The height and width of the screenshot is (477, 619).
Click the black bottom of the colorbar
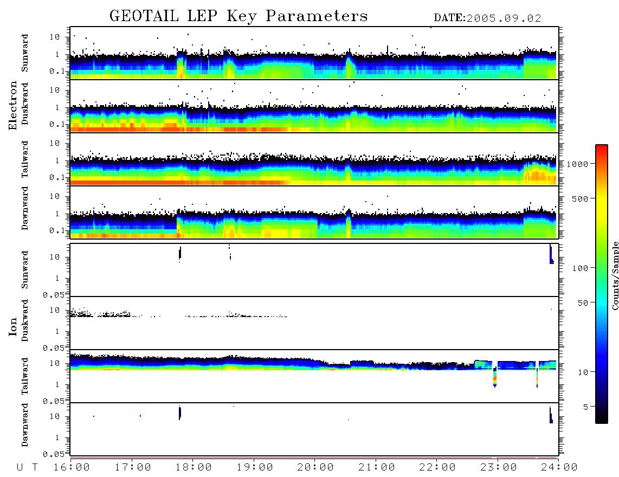tap(602, 418)
